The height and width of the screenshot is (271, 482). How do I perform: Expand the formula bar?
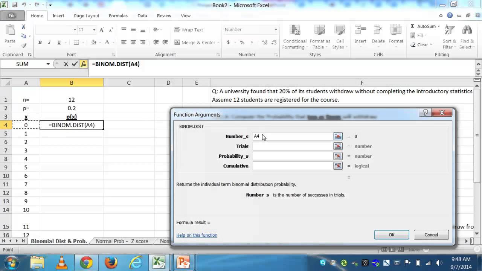(x=478, y=64)
